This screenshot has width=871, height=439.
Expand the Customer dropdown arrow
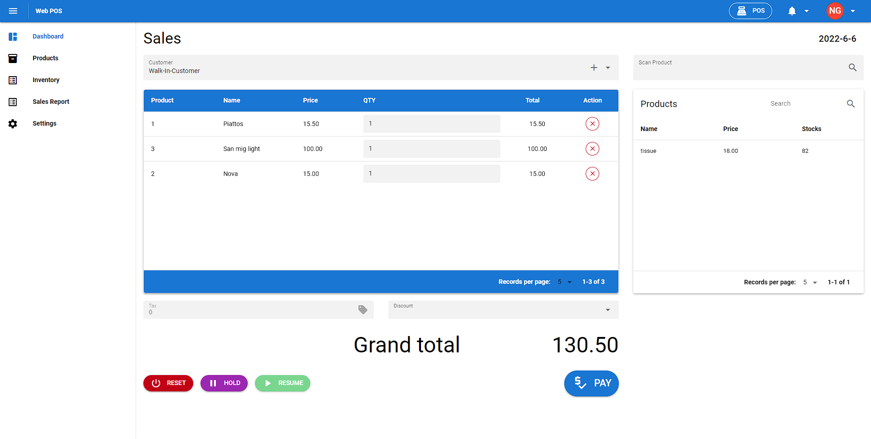tap(608, 68)
